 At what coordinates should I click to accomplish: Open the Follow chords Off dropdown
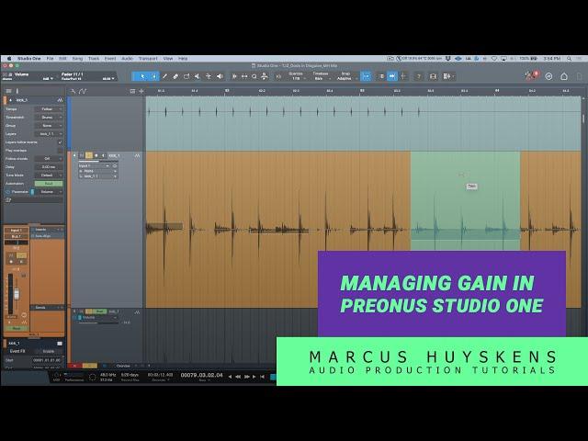(x=49, y=159)
